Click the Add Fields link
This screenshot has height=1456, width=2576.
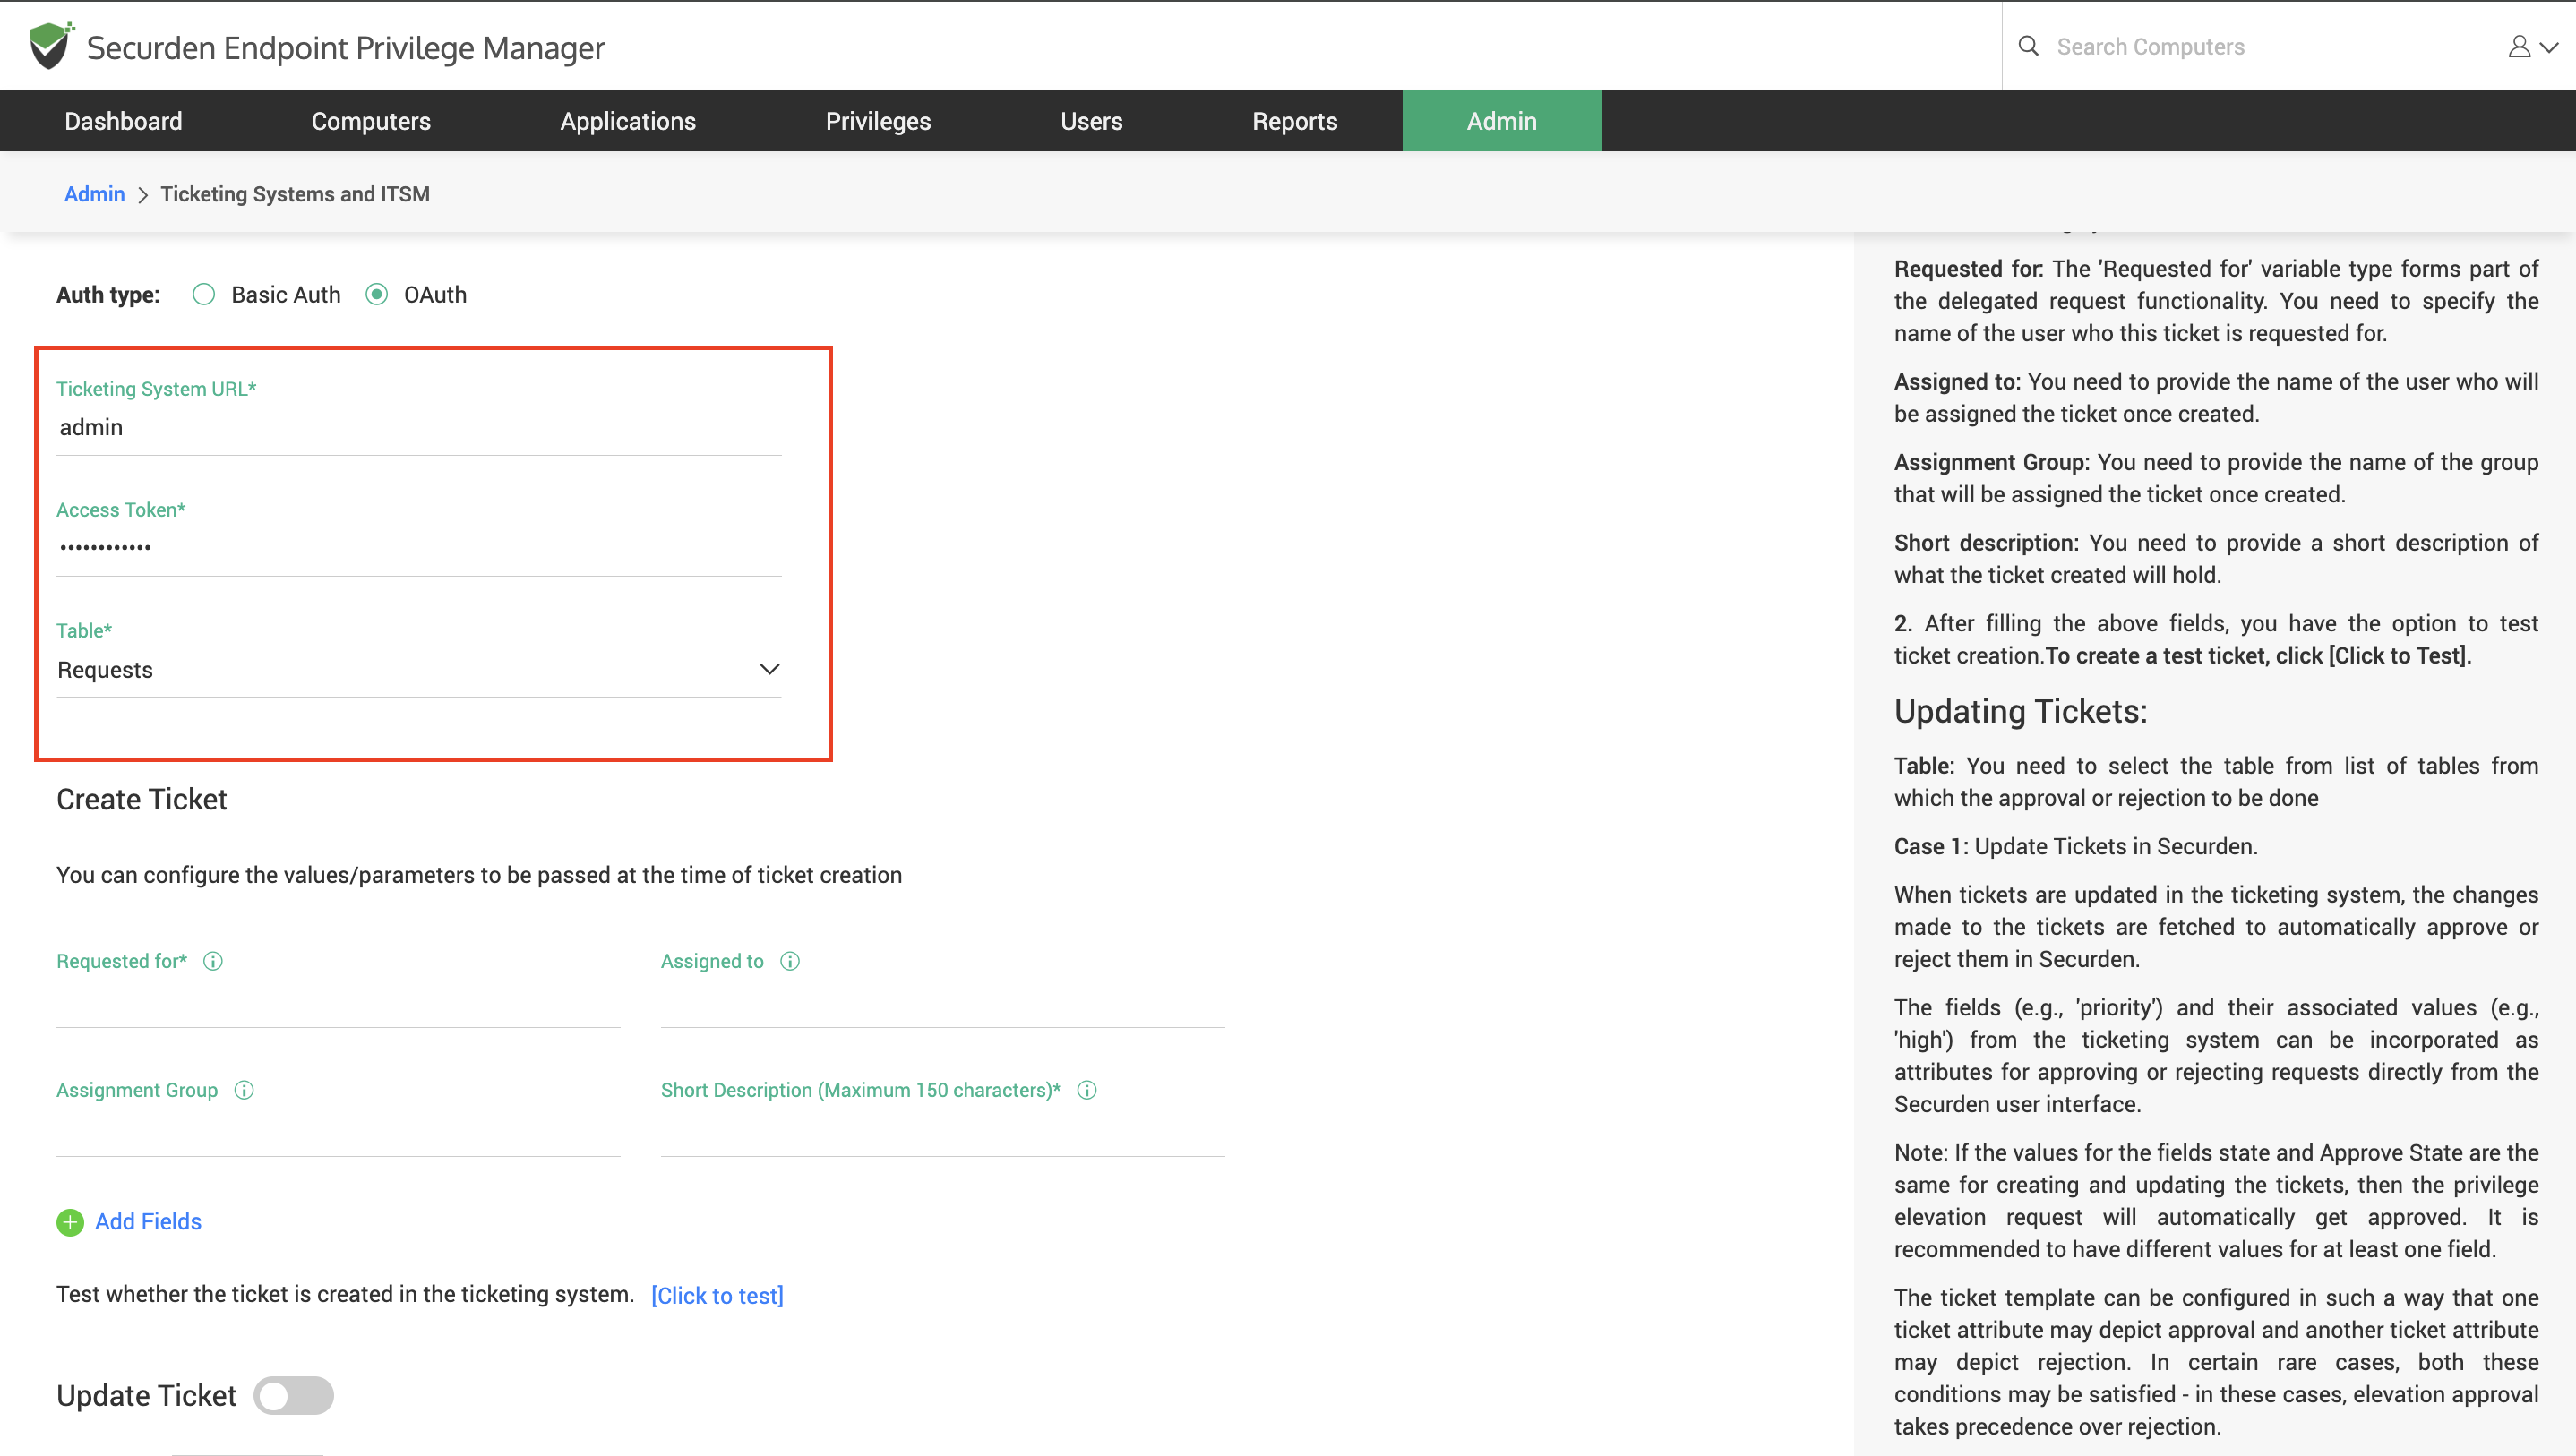pos(148,1222)
